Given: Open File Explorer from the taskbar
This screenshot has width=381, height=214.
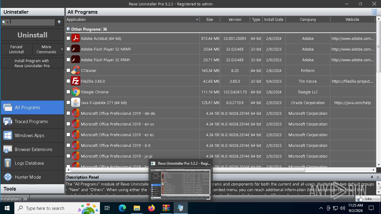Looking at the screenshot, I should pyautogui.click(x=137, y=208).
